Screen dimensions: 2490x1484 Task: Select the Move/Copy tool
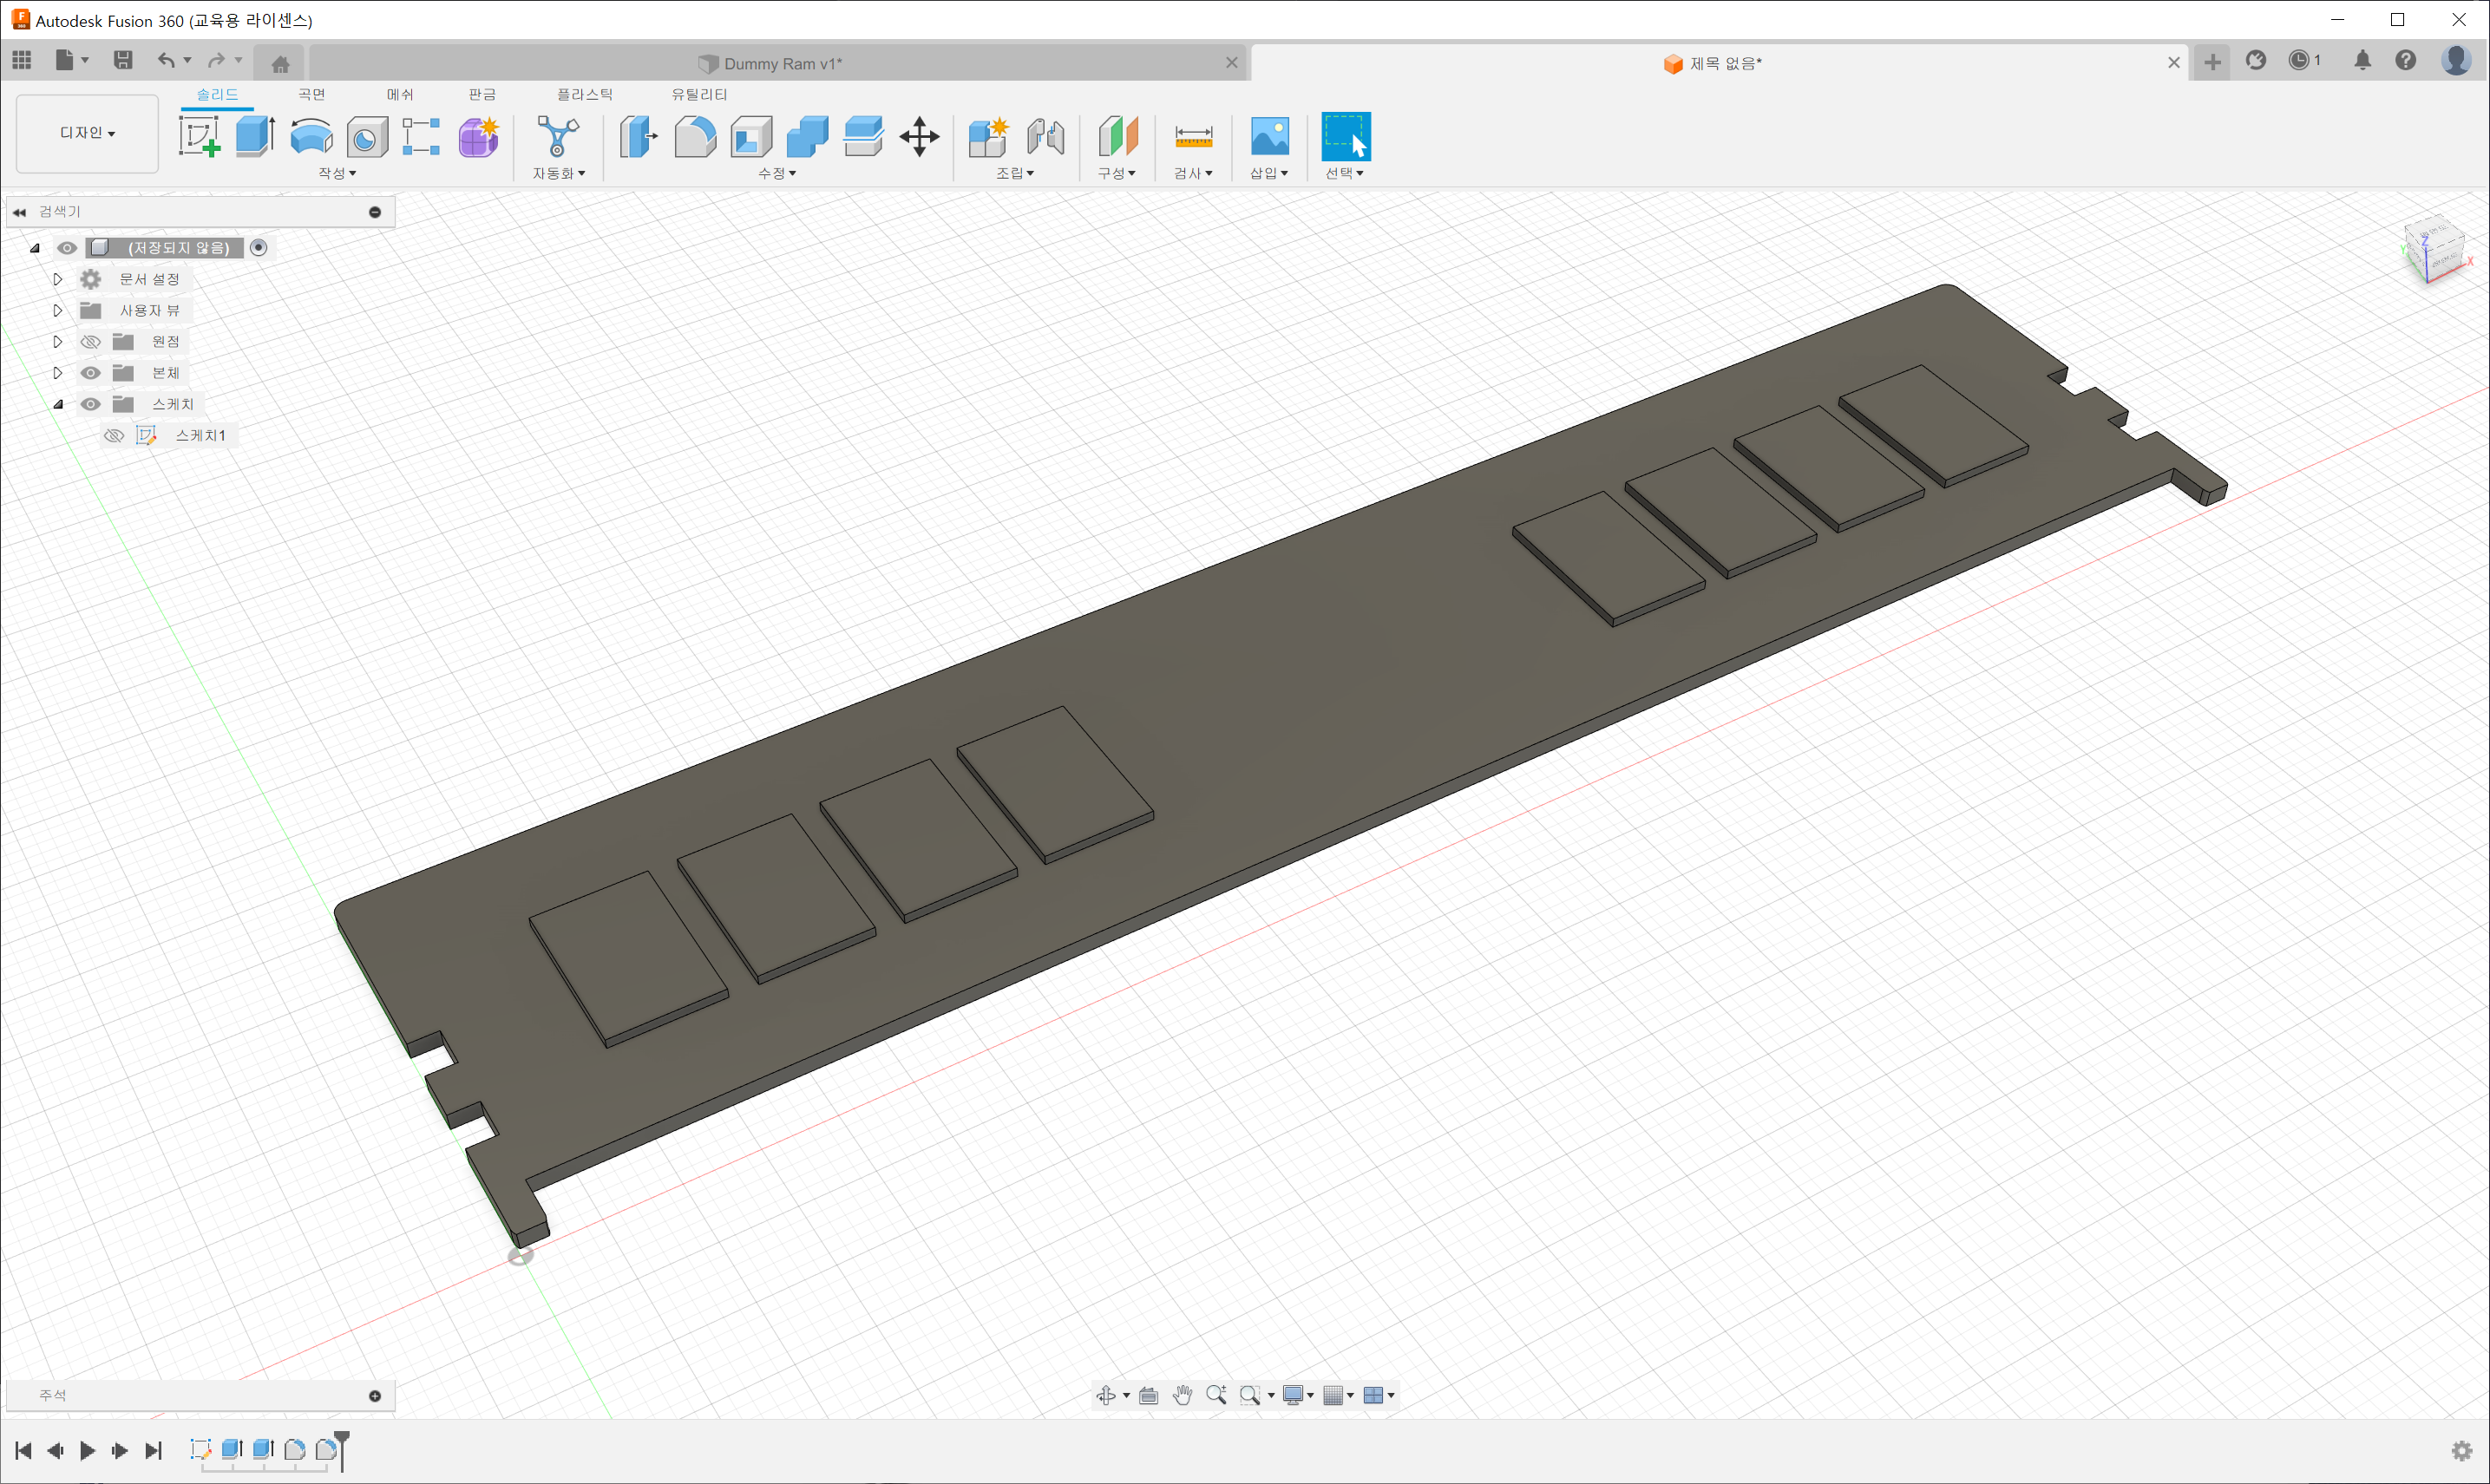(919, 136)
